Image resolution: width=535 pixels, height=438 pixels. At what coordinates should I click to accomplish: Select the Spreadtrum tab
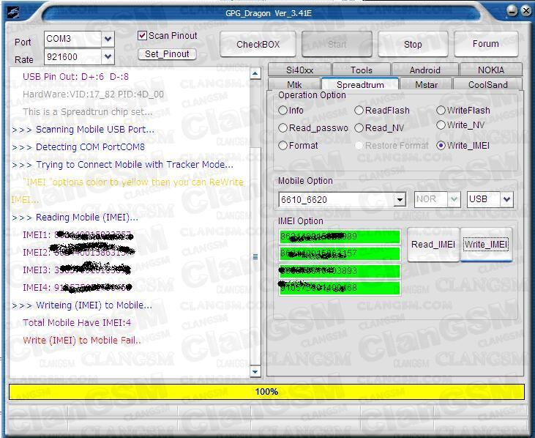tap(360, 84)
